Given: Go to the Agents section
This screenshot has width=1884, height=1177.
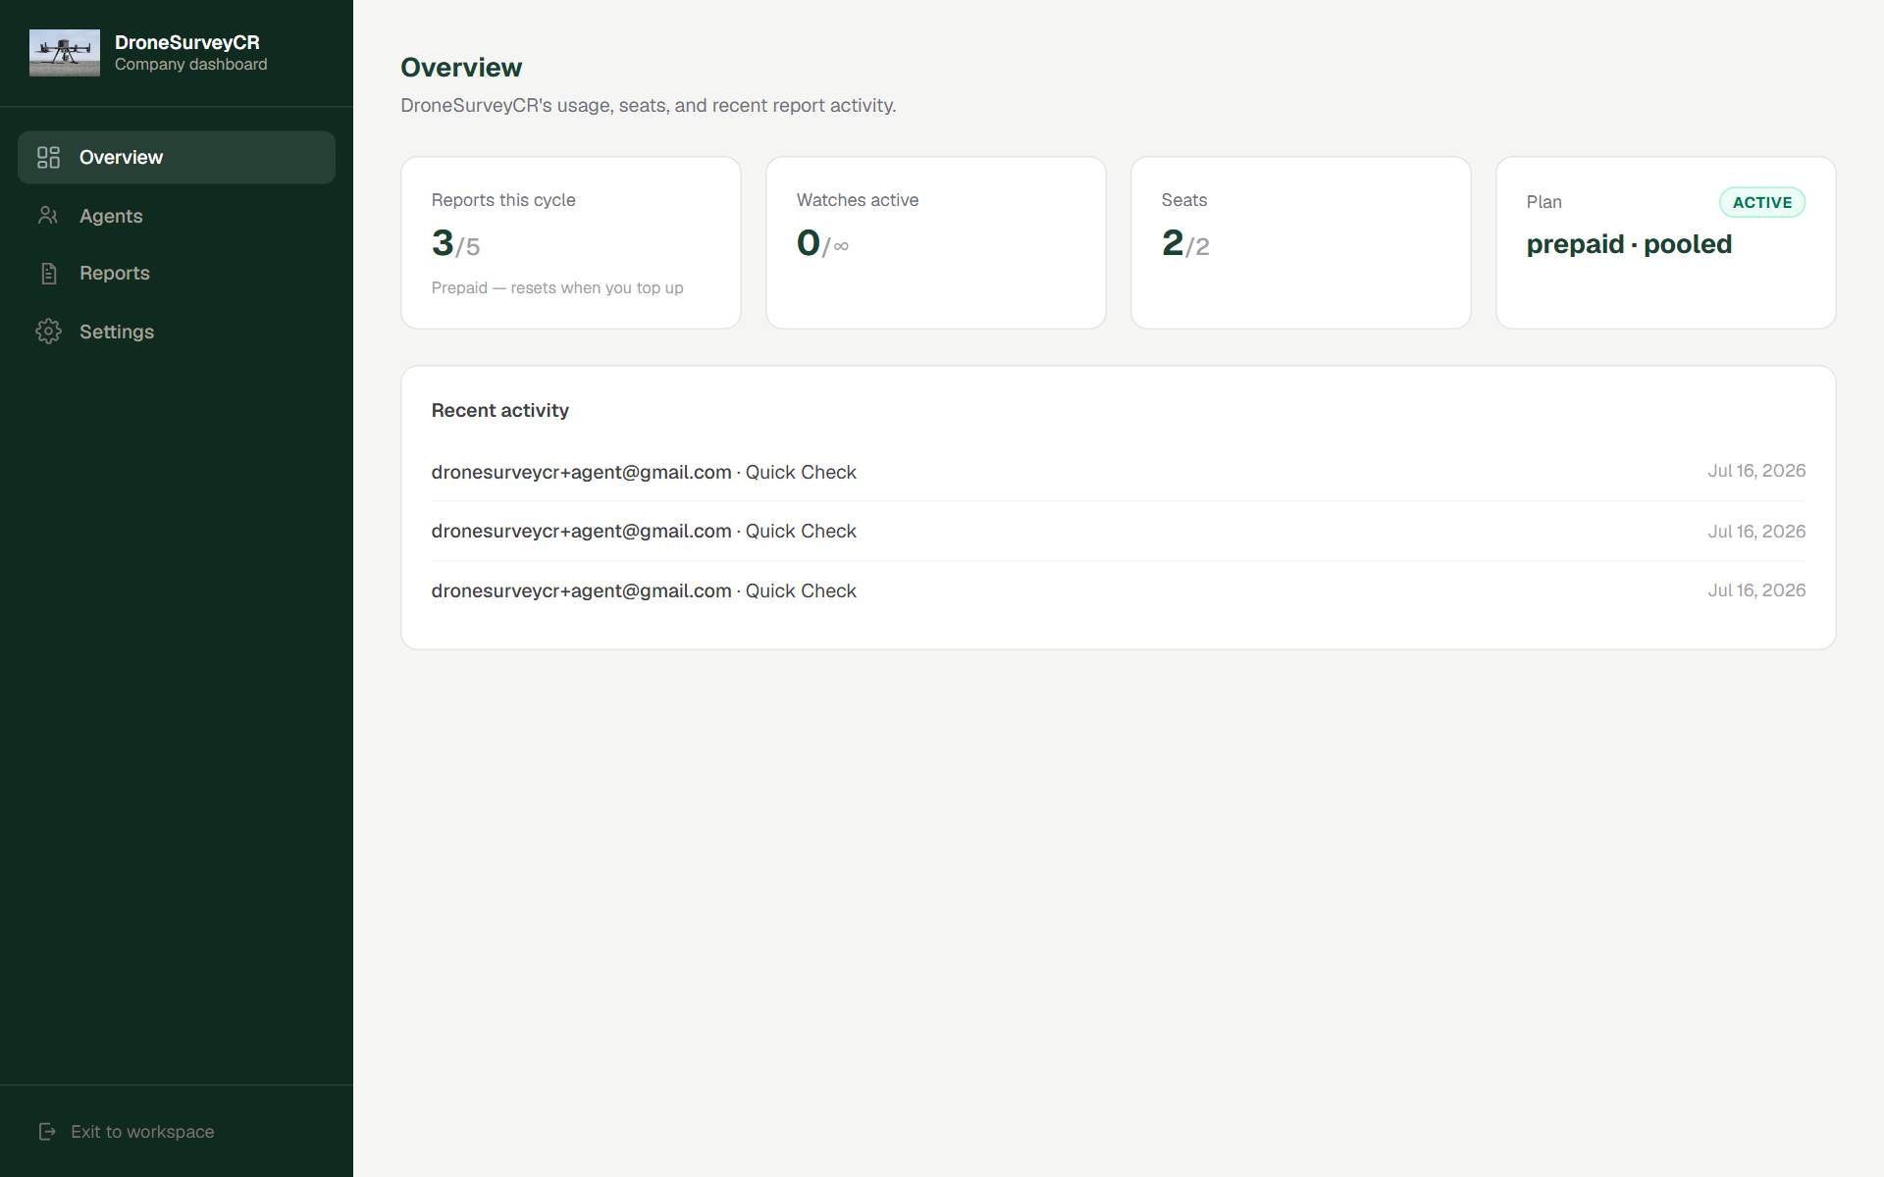Looking at the screenshot, I should 177,216.
